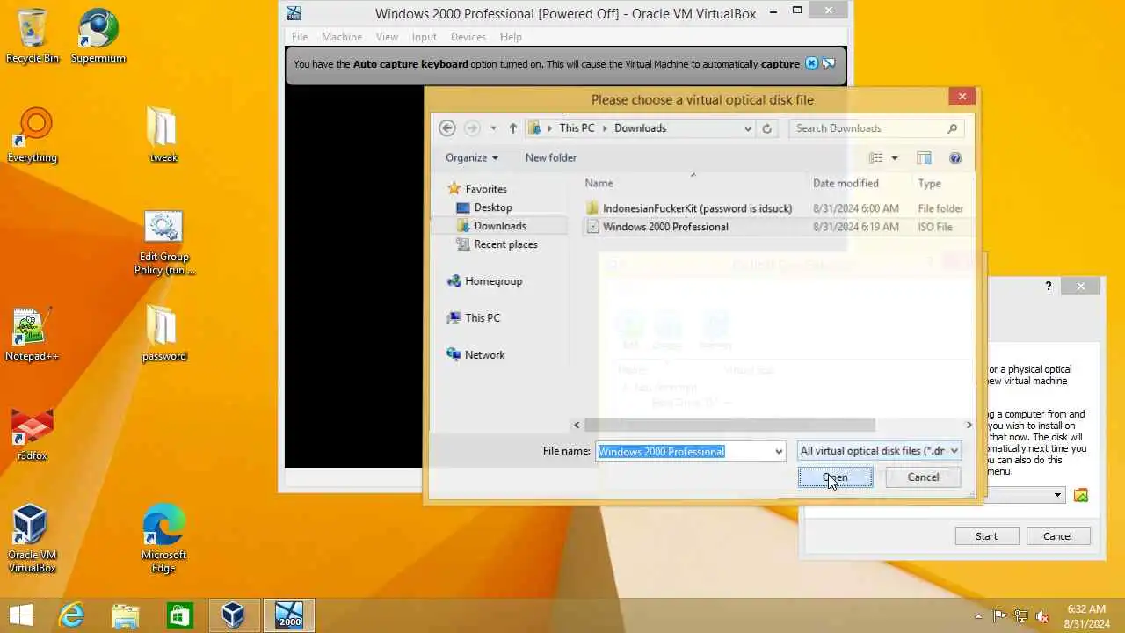Suppress the notification with the crossed-out bubble icon
Image resolution: width=1125 pixels, height=633 pixels.
click(829, 63)
